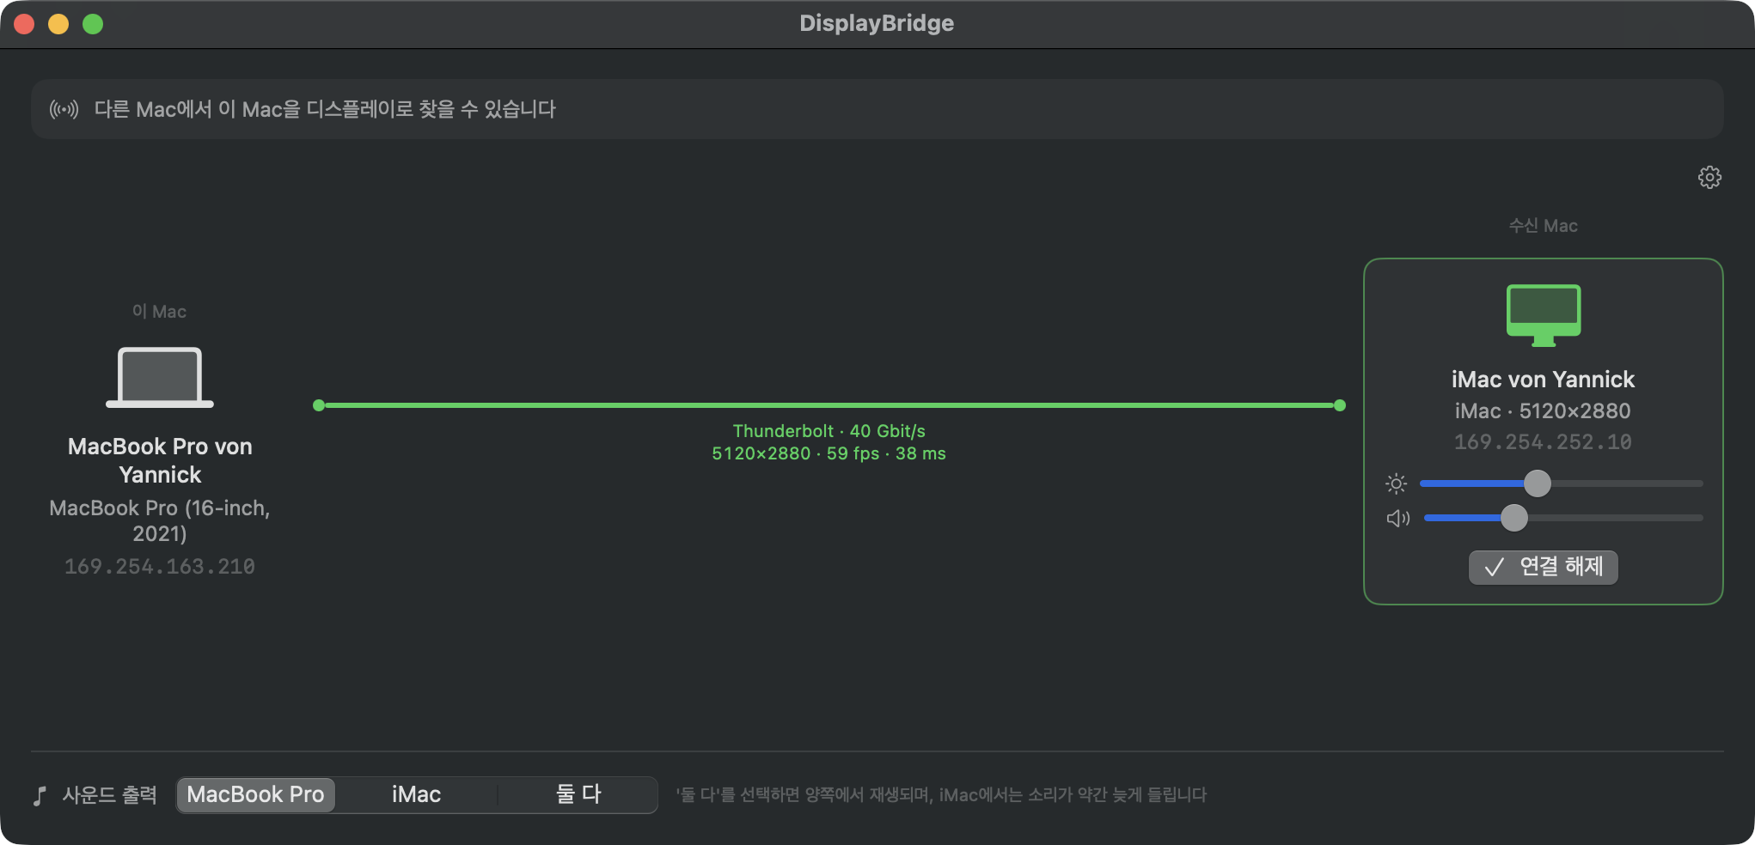Click the brightness sun icon
This screenshot has height=845, width=1755.
point(1397,483)
